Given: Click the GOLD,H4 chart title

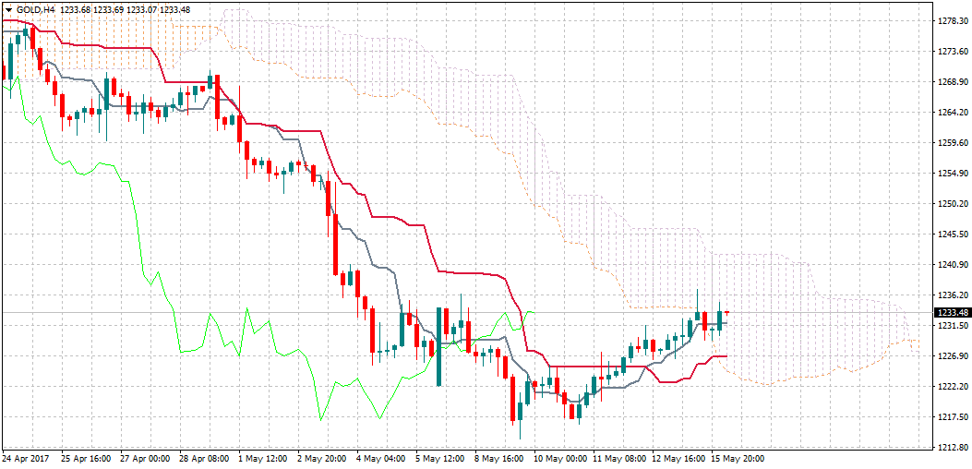Looking at the screenshot, I should click(36, 9).
